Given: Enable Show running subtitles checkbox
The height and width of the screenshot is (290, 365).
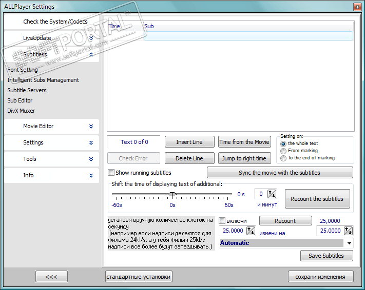Looking at the screenshot, I should [x=111, y=173].
